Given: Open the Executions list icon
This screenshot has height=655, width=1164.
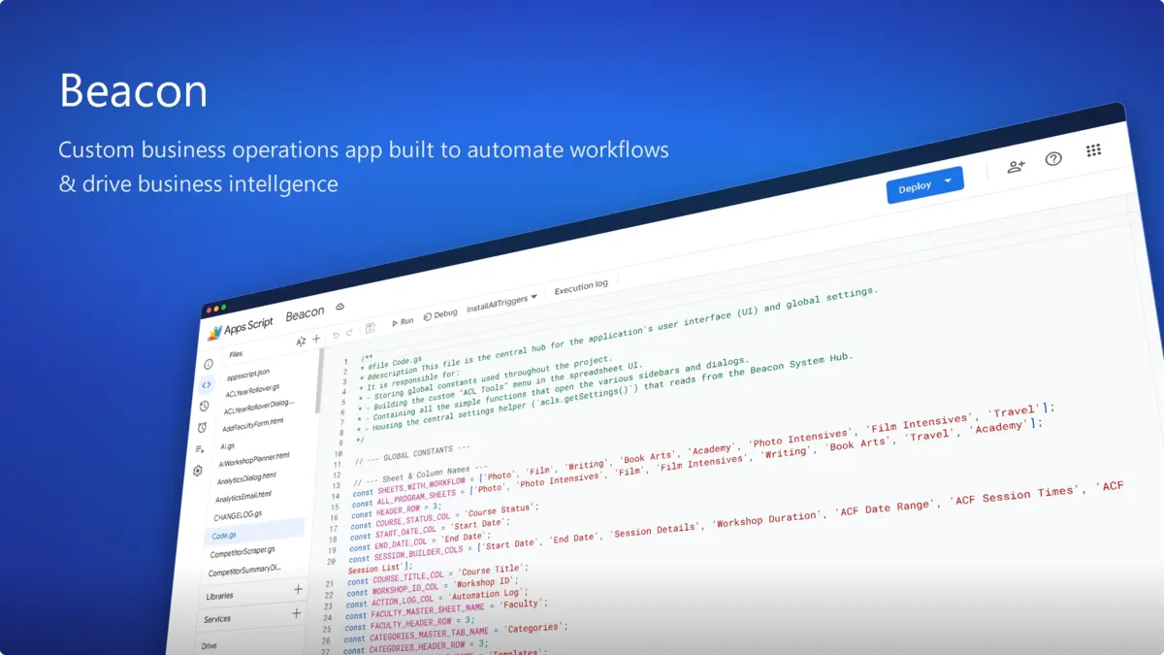Looking at the screenshot, I should click(200, 449).
